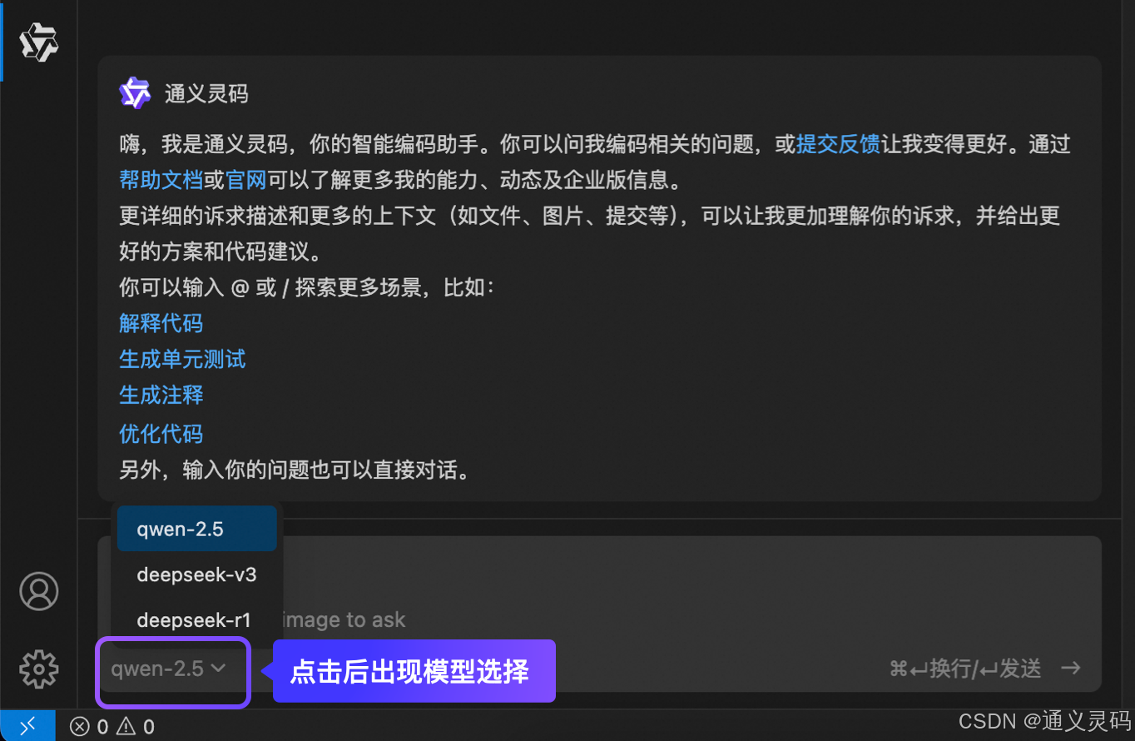The width and height of the screenshot is (1135, 741).
Task: Click the warnings triangle icon in status bar
Action: pos(126,727)
